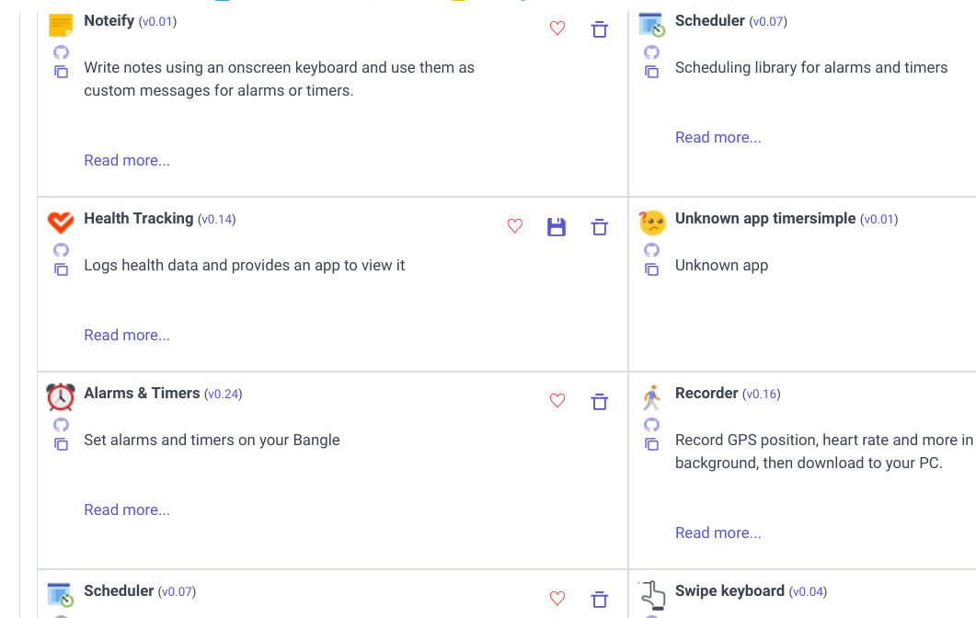
Task: Favourite the Noteify app with heart icon
Action: (x=557, y=28)
